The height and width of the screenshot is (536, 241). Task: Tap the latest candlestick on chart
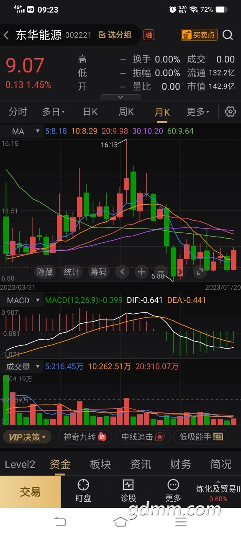[x=233, y=260]
